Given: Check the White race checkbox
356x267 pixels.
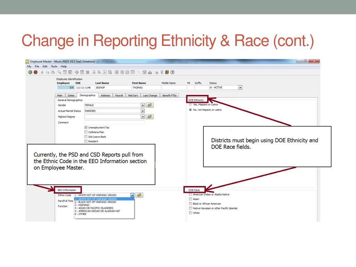Looking at the screenshot, I should click(191, 213).
